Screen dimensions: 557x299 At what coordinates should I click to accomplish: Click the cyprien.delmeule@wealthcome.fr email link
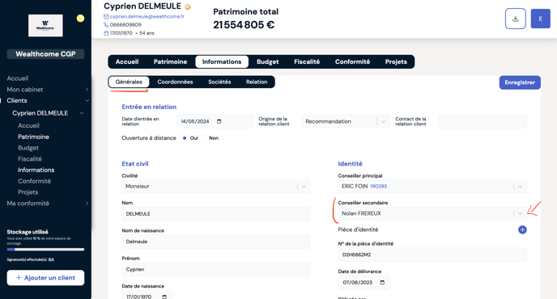click(x=147, y=17)
